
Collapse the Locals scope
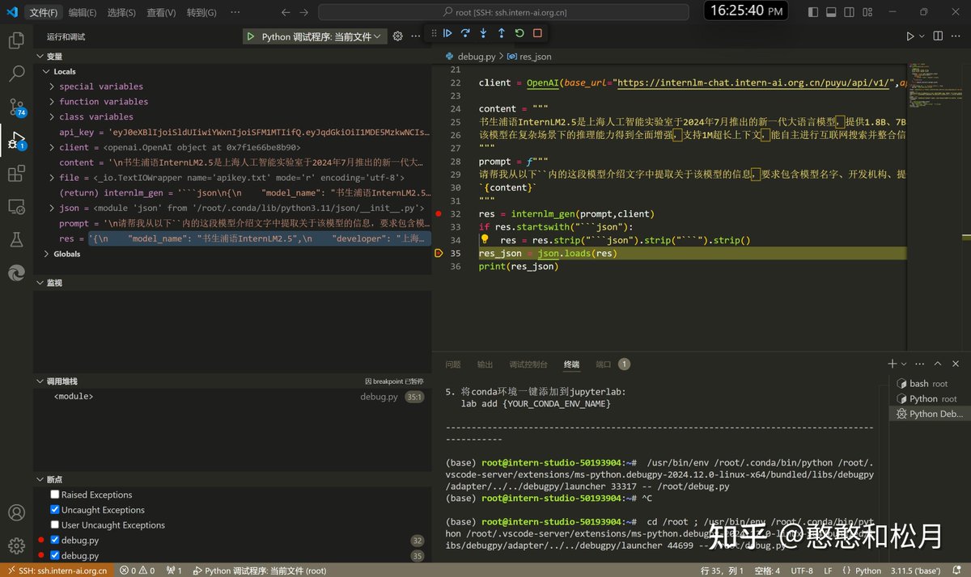click(47, 72)
